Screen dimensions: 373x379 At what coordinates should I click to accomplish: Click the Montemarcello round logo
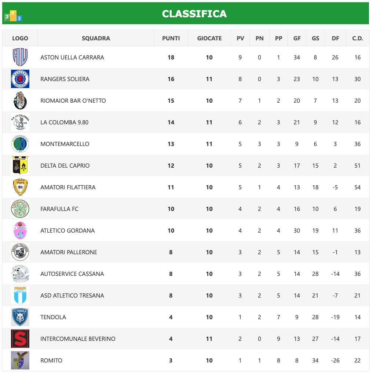tap(20, 144)
